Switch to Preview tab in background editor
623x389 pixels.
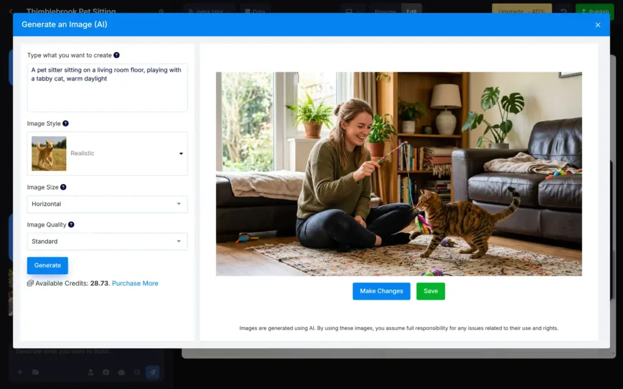click(385, 10)
